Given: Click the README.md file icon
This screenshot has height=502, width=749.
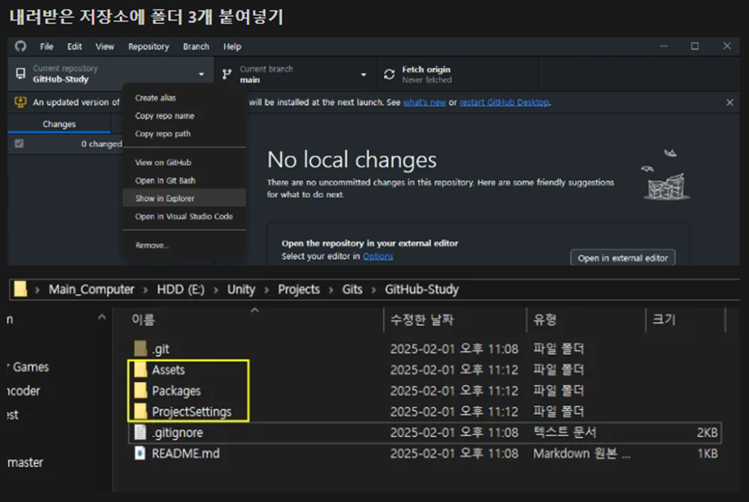Looking at the screenshot, I should pyautogui.click(x=140, y=454).
